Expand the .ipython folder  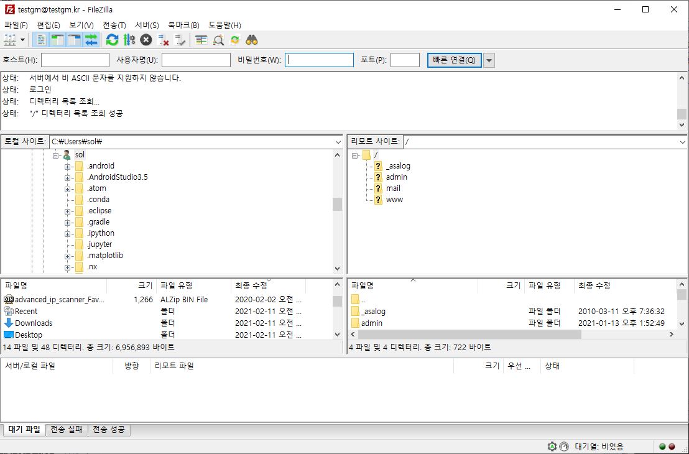click(67, 234)
